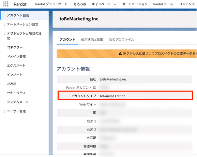Open システムメール in the sidebar
Screen dimensions: 197x157
click(x=18, y=102)
